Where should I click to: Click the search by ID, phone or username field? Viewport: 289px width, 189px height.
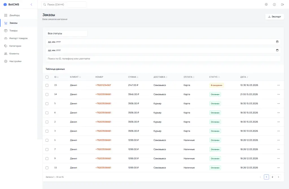(163, 59)
